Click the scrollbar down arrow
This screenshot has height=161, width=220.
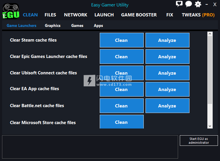click(210, 126)
